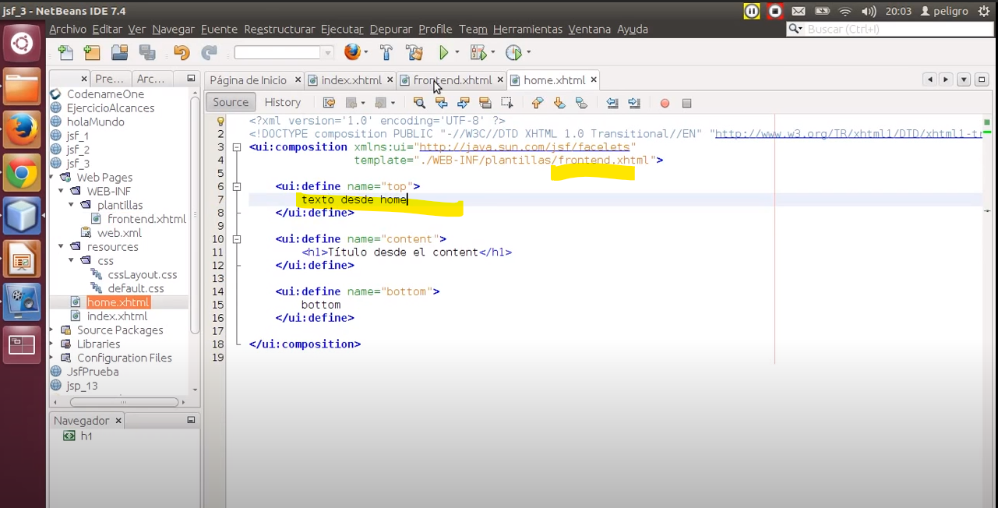This screenshot has height=508, width=998.
Task: Click Shift Line Left icon
Action: [x=612, y=103]
